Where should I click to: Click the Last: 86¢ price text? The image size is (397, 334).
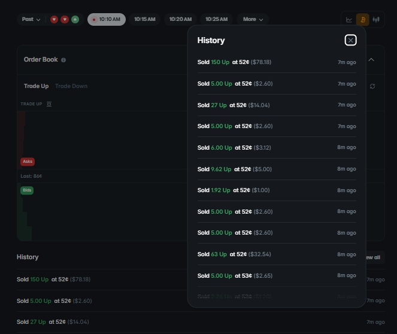coord(31,176)
